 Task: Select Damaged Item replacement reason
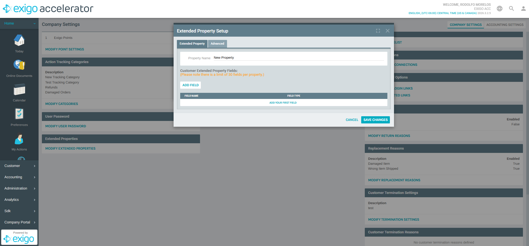click(379, 164)
